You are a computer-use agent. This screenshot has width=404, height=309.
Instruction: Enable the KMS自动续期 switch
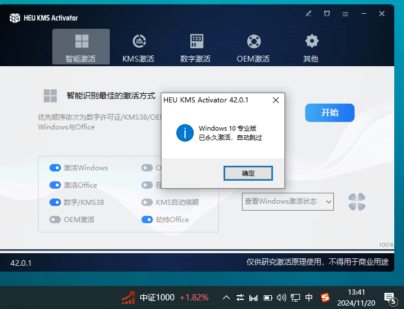pos(147,202)
